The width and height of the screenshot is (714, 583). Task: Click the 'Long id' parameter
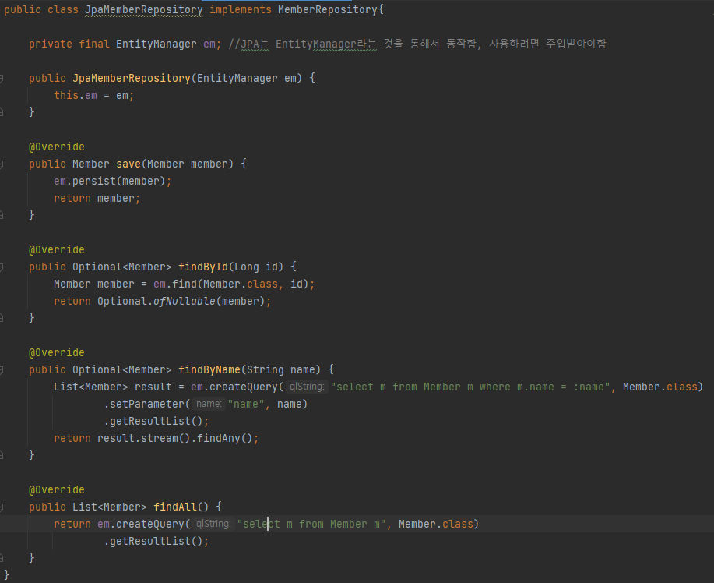(x=256, y=267)
